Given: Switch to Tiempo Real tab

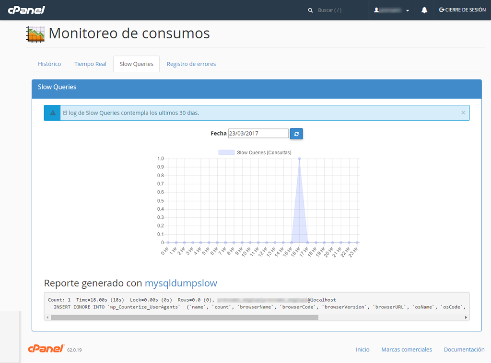Looking at the screenshot, I should coord(90,64).
